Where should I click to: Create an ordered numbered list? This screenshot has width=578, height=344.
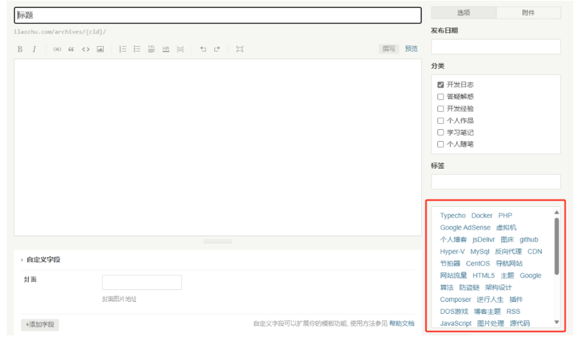[x=123, y=50]
